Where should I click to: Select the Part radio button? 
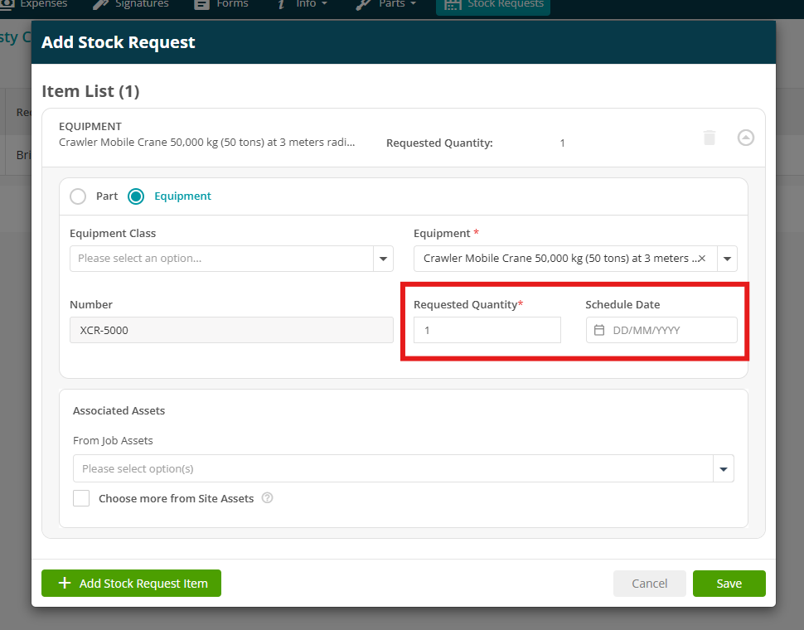[x=78, y=196]
